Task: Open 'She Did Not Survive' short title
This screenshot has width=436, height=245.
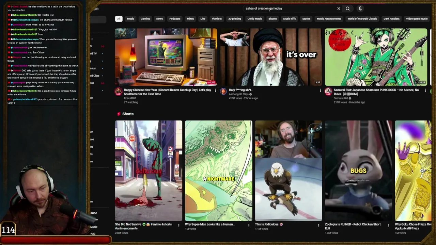Action: (x=143, y=226)
